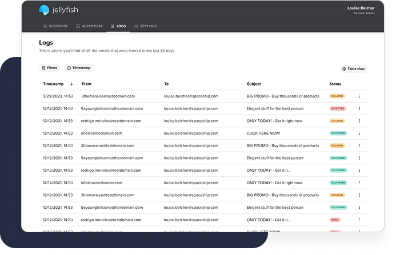Open the Table view dropdown
Screen dimensions: 396x255
click(x=353, y=68)
